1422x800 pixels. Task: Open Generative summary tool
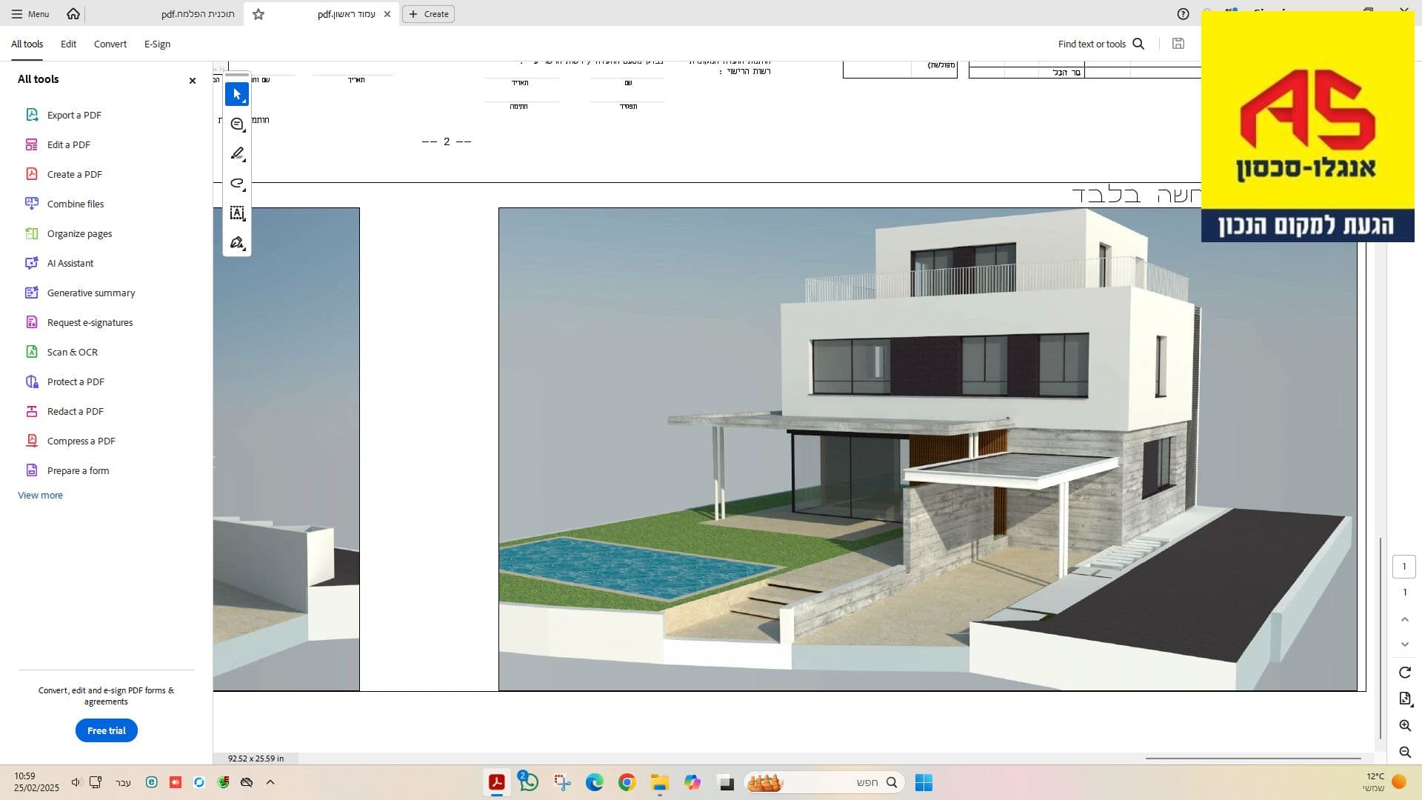(x=81, y=293)
